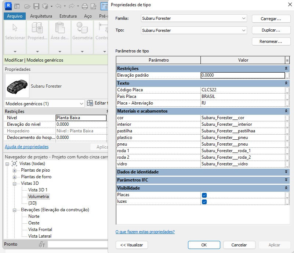Click the Código Placa value CLCS22
294x253 pixels.
tap(243, 90)
